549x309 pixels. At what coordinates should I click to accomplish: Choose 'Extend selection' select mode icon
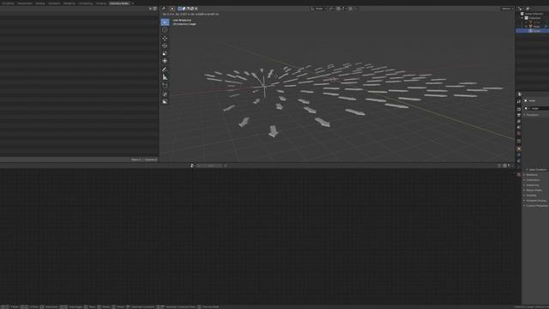click(184, 9)
